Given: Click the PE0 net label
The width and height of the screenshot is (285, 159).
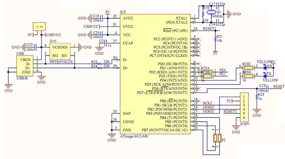Looking at the screenshot, I should [222, 70].
